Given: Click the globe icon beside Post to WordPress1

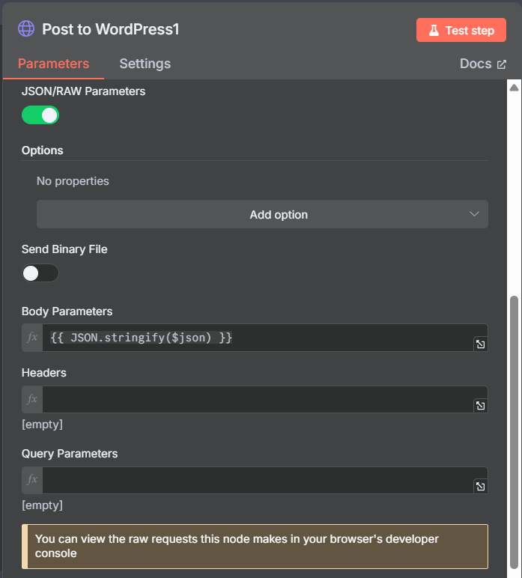Looking at the screenshot, I should pos(26,28).
